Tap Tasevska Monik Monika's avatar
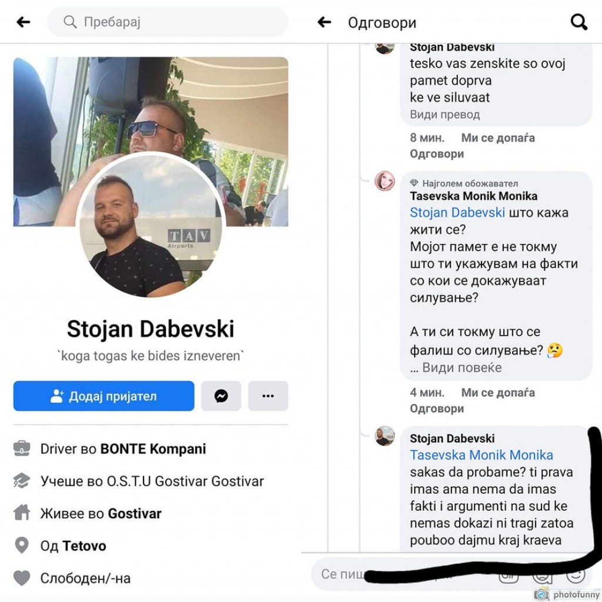Viewport: 602px width, 602px height. (384, 181)
